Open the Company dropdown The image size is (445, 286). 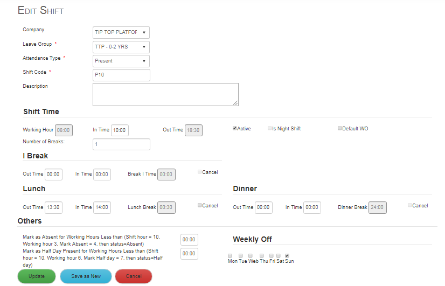[121, 32]
